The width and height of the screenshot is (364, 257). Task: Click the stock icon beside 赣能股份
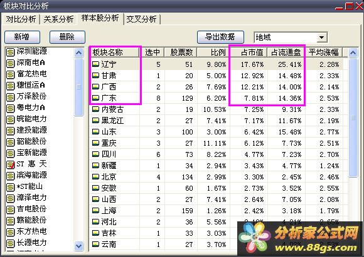[x=10, y=221]
